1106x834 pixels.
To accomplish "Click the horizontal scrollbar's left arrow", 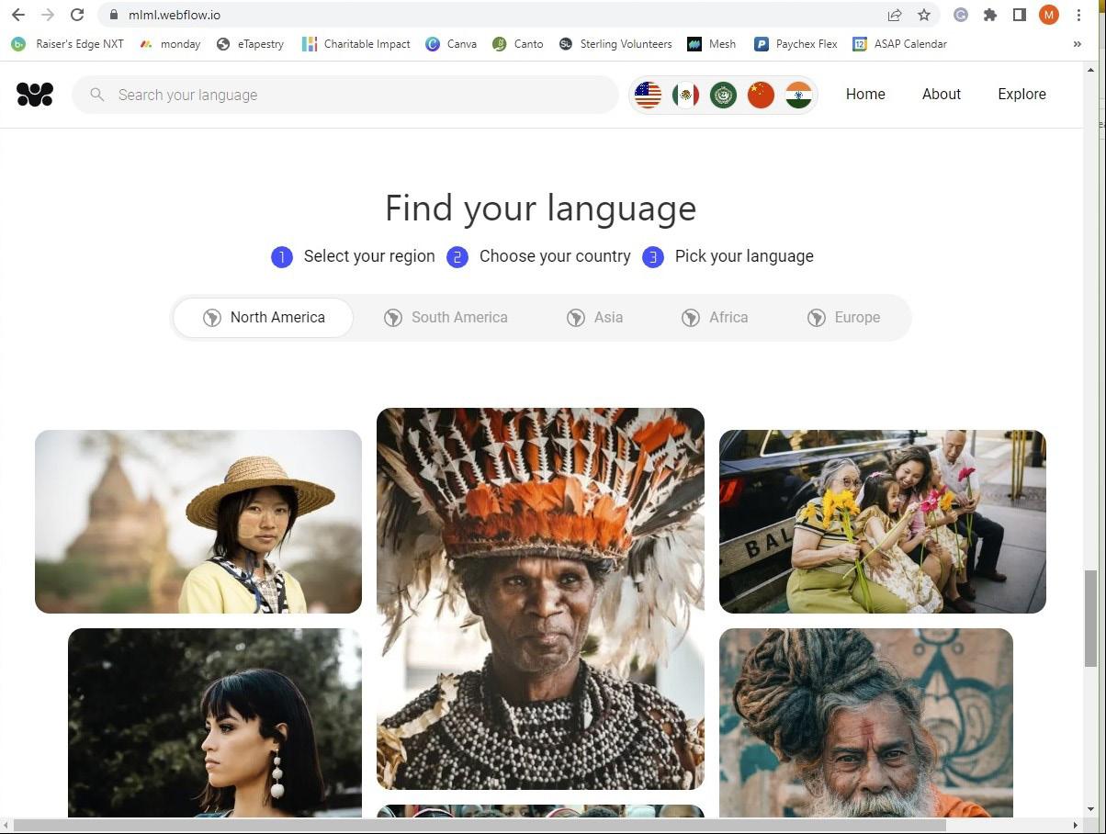I will pyautogui.click(x=6, y=826).
